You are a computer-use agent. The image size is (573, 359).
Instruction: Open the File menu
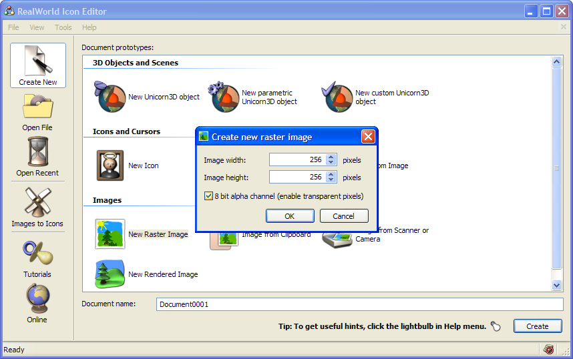(13, 27)
